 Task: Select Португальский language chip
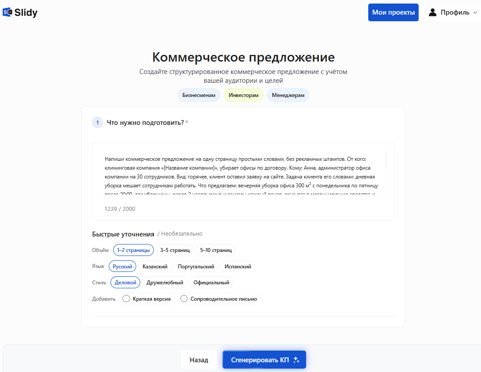[196, 266]
